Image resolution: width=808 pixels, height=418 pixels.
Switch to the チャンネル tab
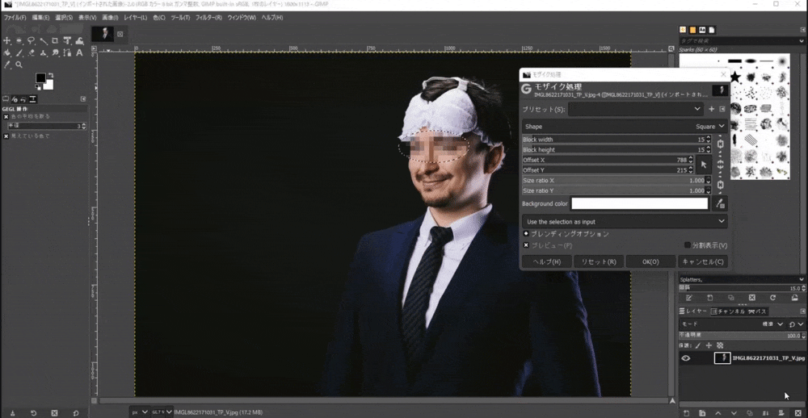pyautogui.click(x=730, y=311)
